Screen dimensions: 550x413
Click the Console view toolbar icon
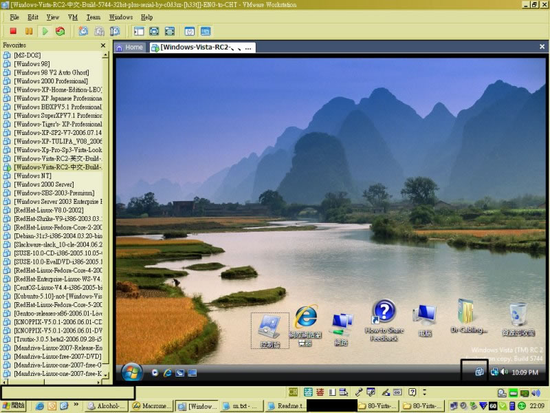click(206, 31)
